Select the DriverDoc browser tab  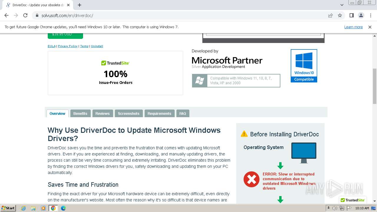(x=38, y=5)
